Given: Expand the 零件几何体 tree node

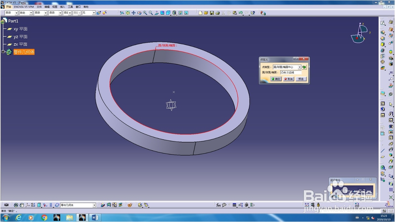Looking at the screenshot, I should point(3,52).
